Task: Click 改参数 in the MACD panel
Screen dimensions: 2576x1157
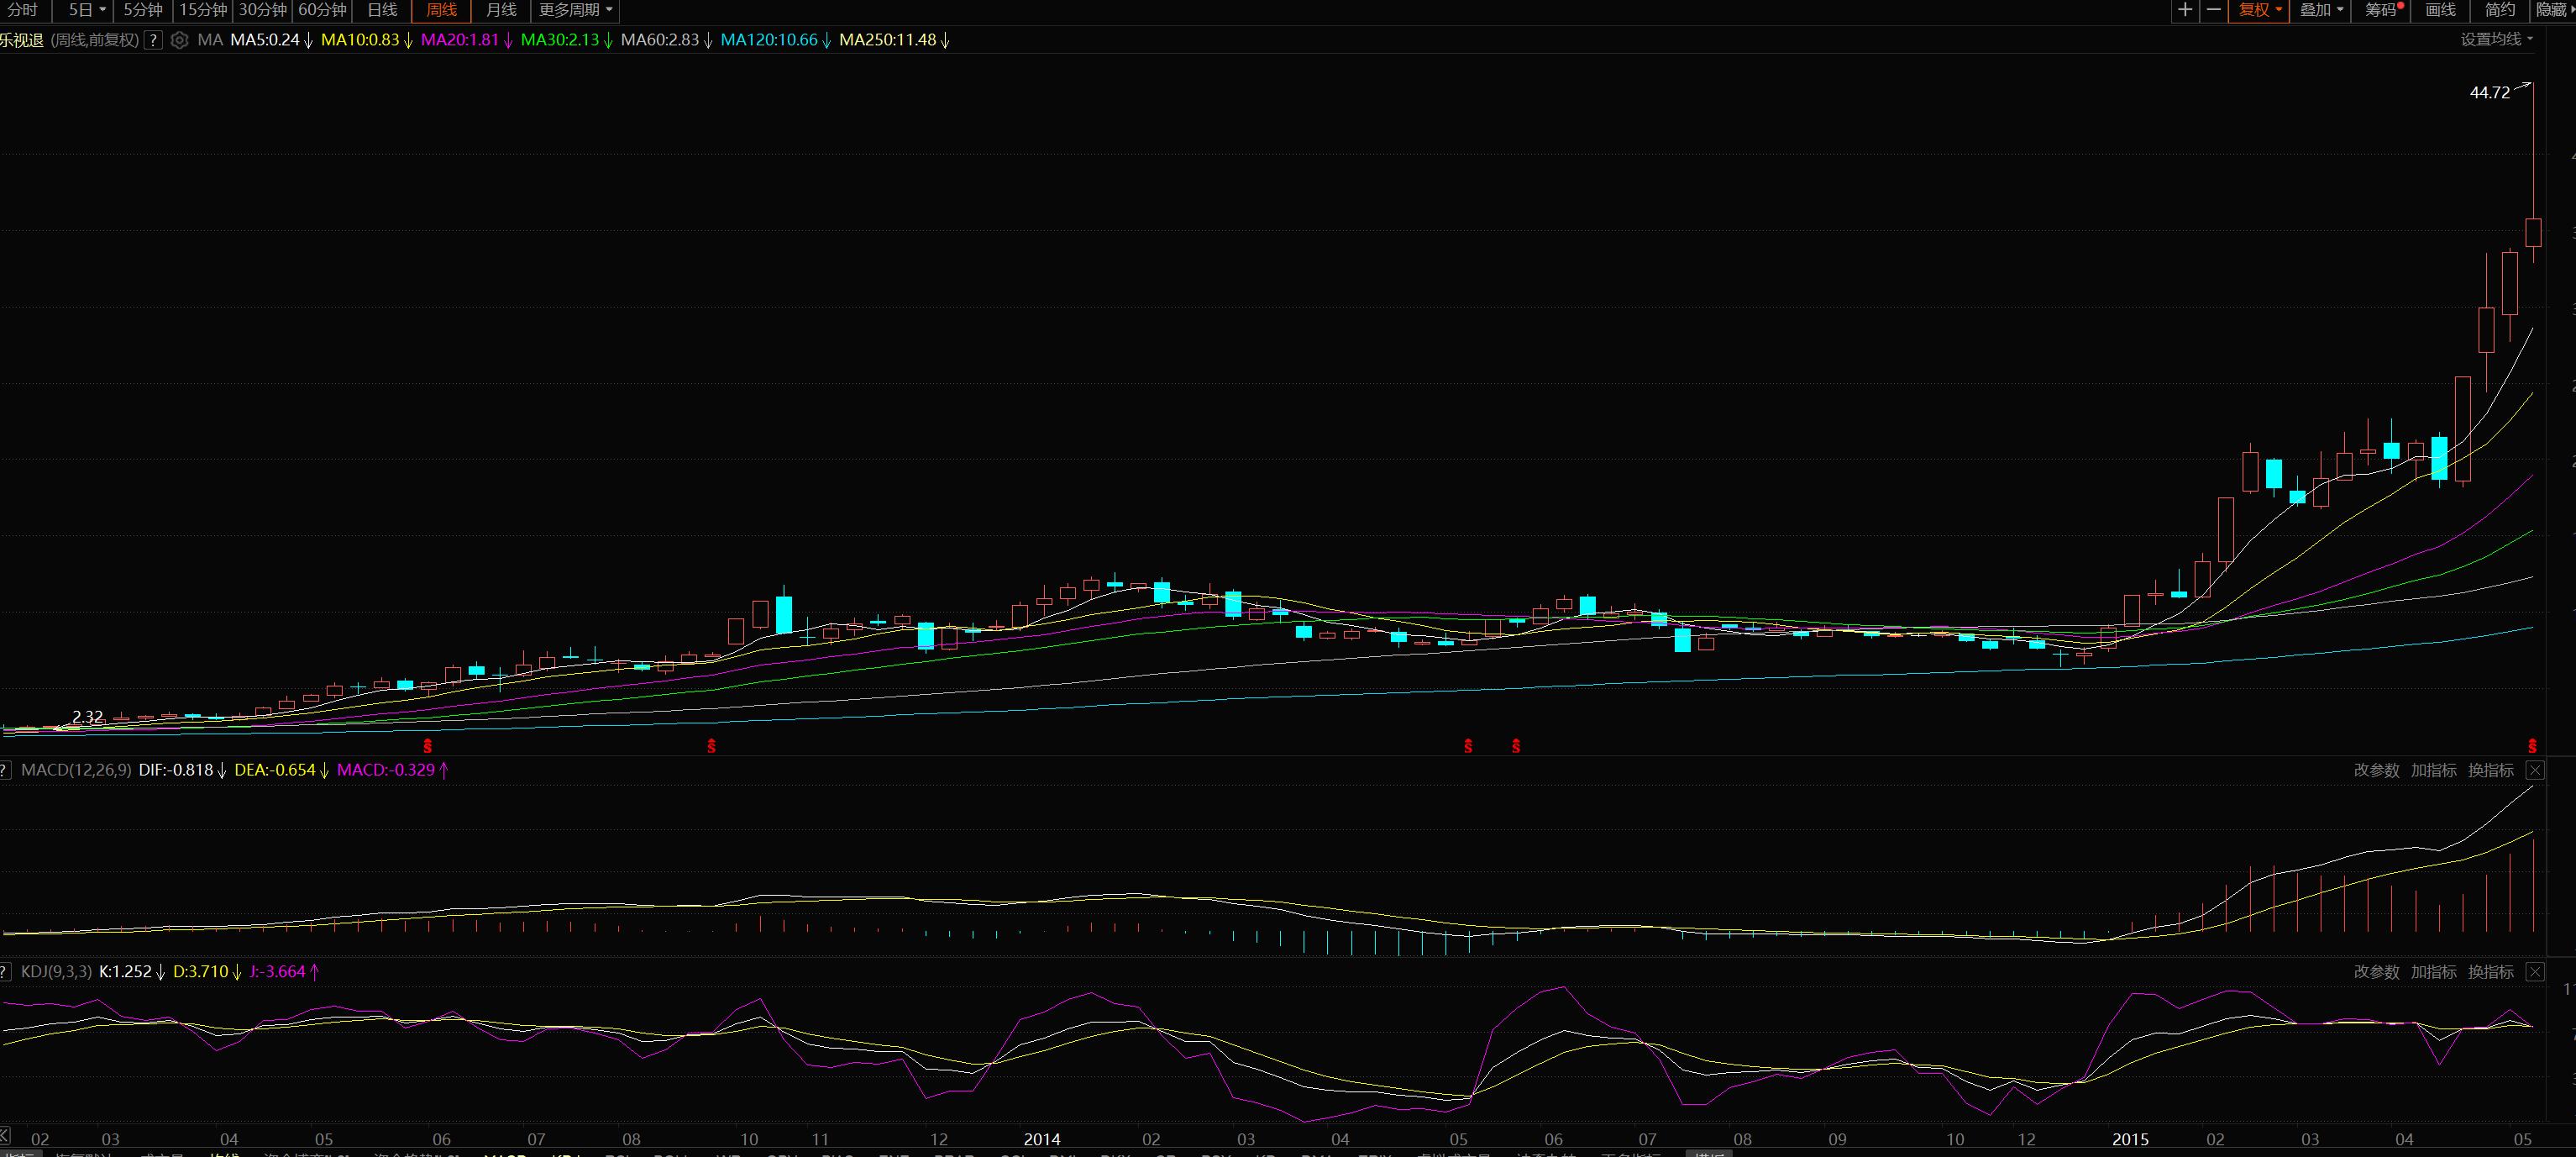Action: point(2376,770)
